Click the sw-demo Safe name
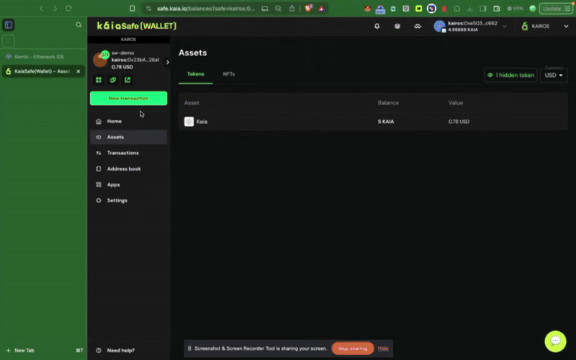This screenshot has height=360, width=576. (122, 53)
